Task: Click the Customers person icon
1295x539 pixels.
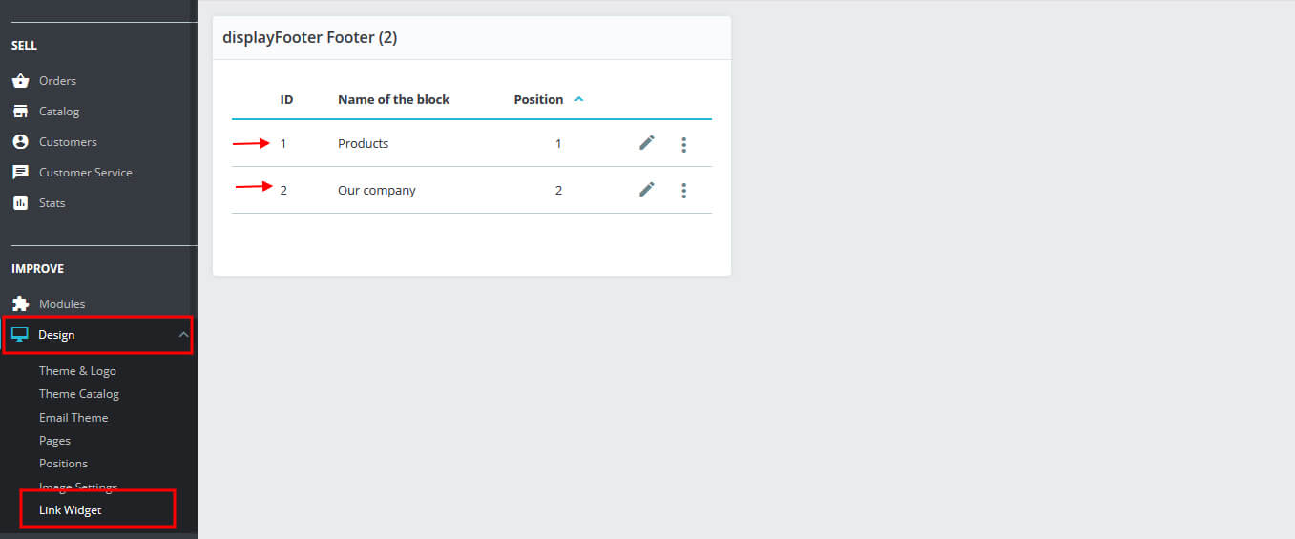Action: pyautogui.click(x=20, y=142)
